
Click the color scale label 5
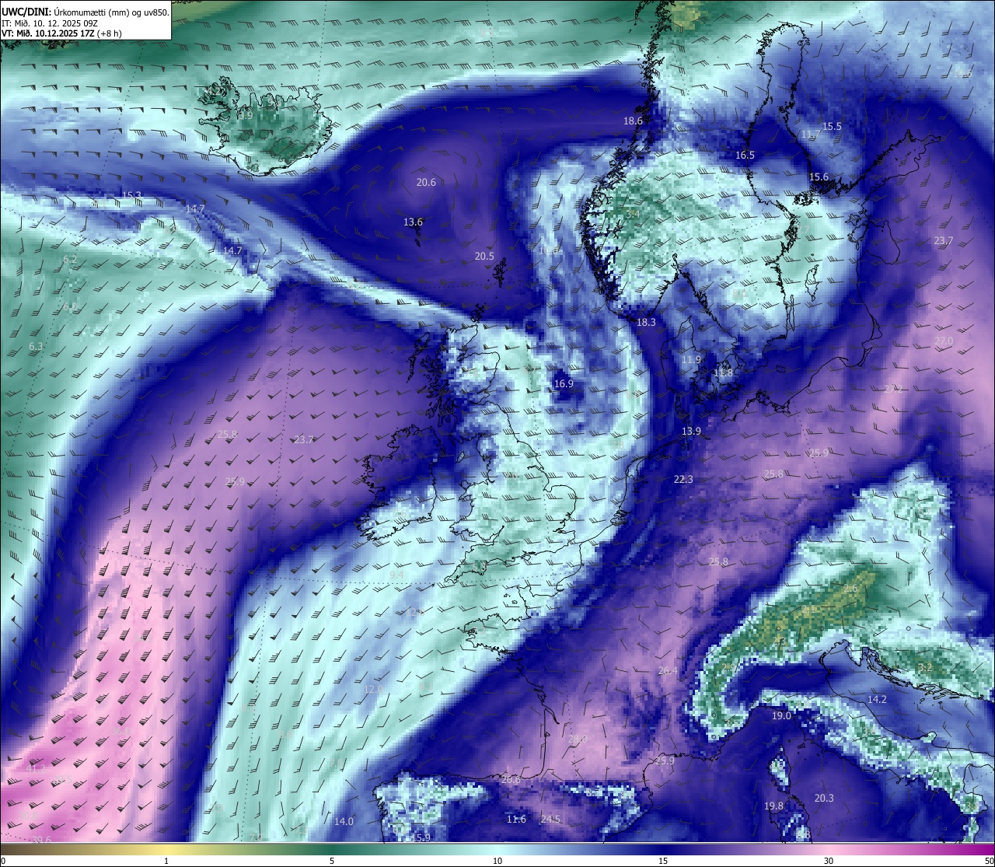click(x=332, y=861)
